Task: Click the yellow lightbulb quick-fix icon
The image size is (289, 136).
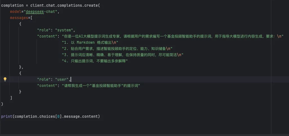Action: [5, 79]
